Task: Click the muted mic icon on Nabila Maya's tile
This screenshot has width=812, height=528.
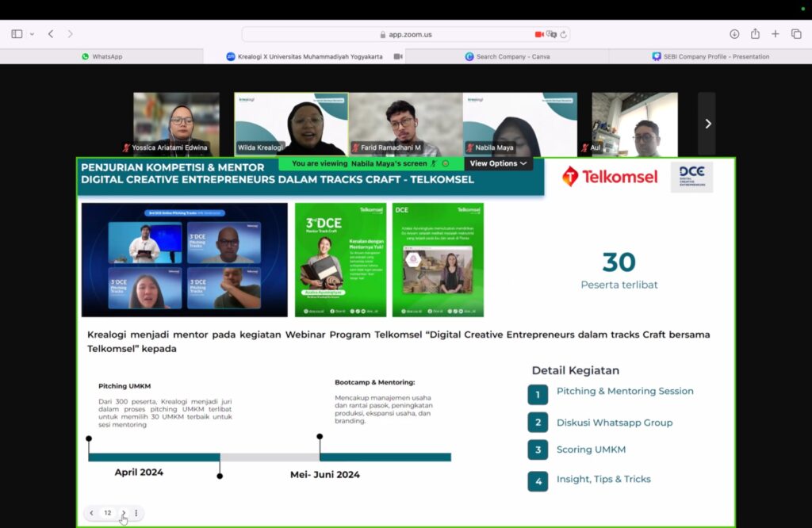Action: 469,147
